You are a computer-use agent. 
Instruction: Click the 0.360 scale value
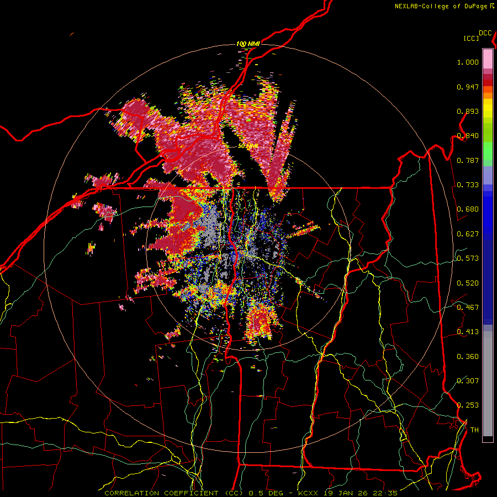click(x=468, y=357)
